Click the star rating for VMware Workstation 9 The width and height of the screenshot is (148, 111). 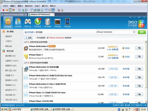tap(113, 47)
